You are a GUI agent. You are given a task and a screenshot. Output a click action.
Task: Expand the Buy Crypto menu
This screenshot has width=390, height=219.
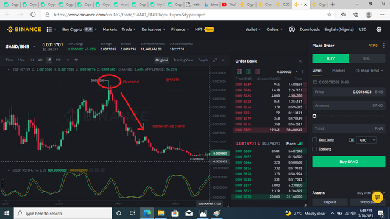(x=79, y=29)
